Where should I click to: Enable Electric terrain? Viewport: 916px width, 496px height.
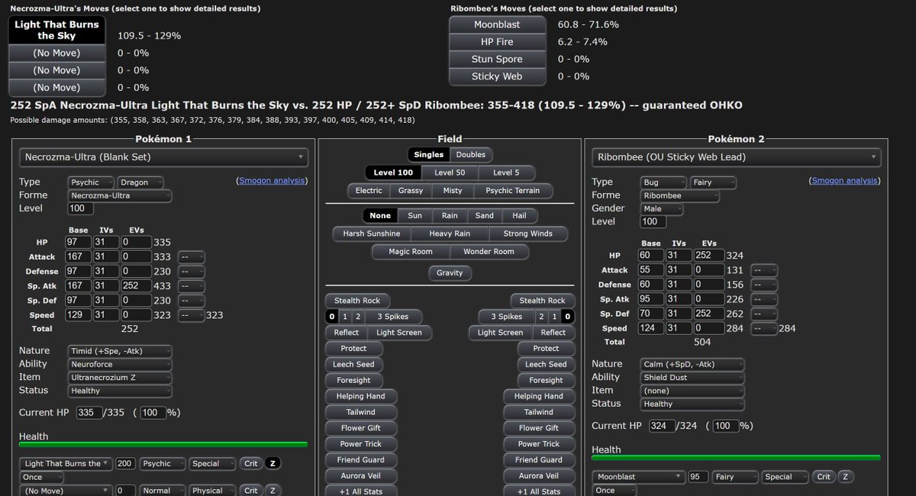tap(369, 191)
